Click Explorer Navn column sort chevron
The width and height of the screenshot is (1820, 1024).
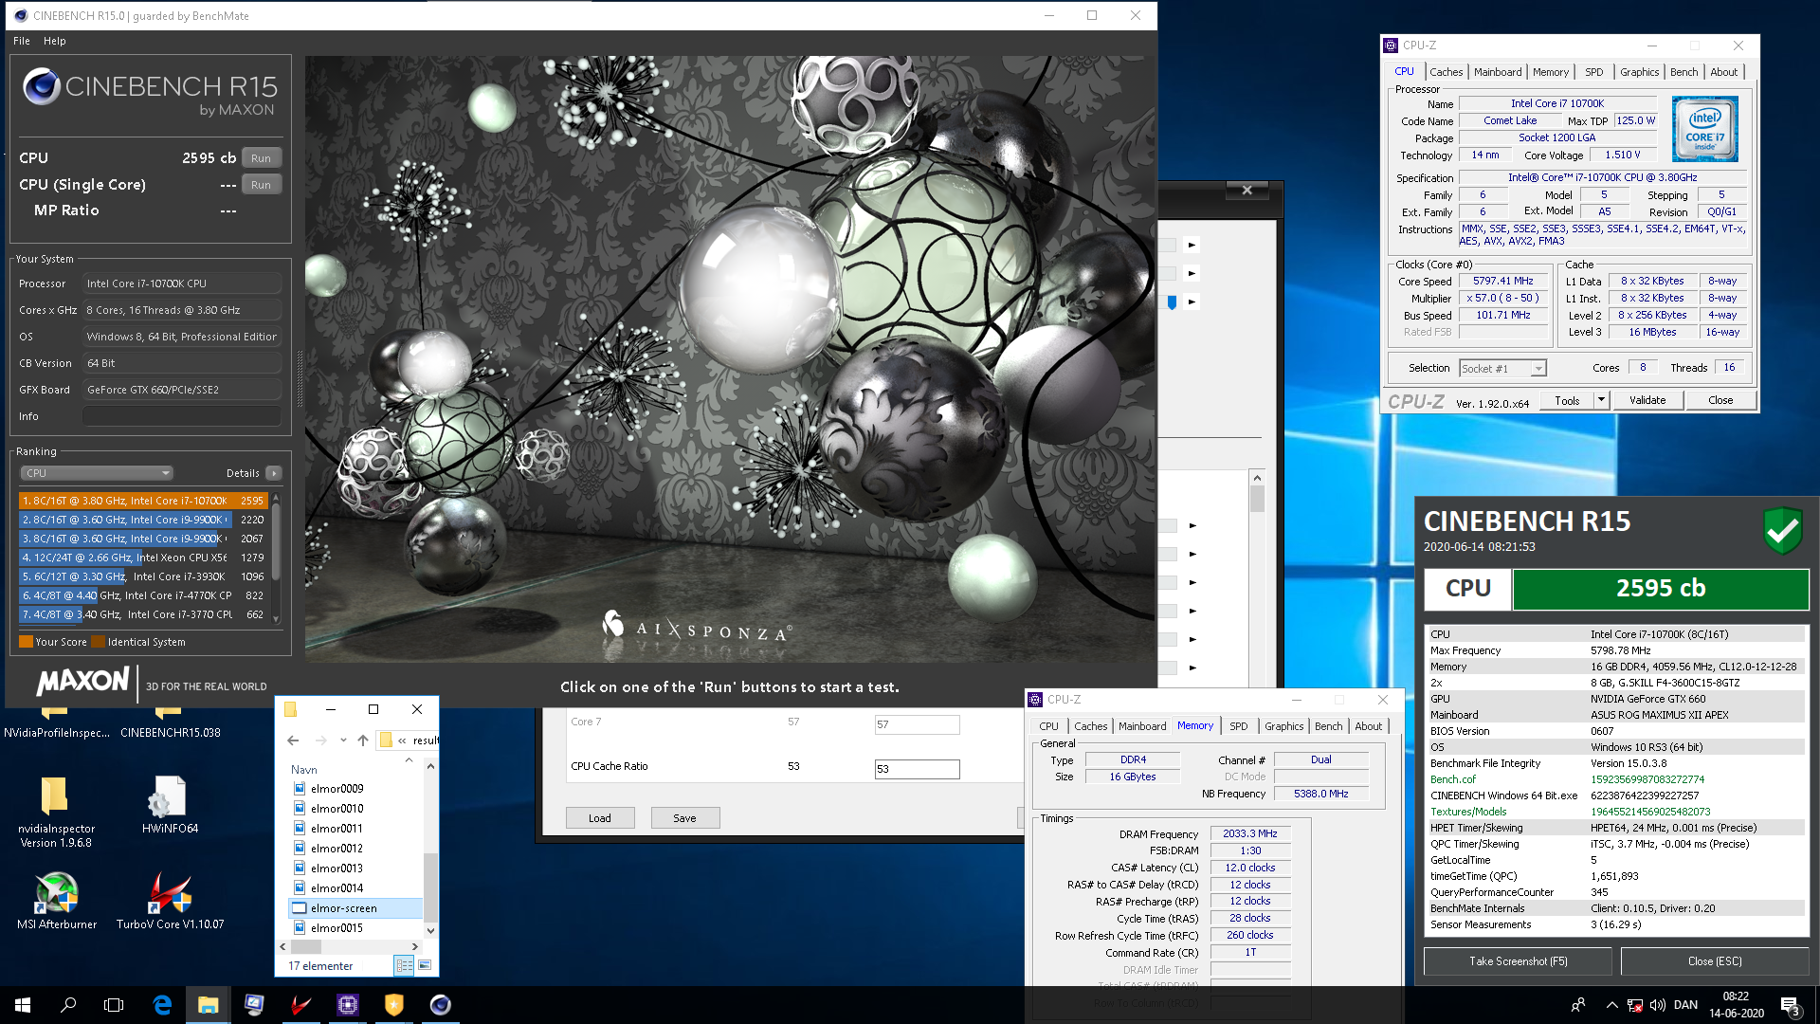[x=409, y=760]
